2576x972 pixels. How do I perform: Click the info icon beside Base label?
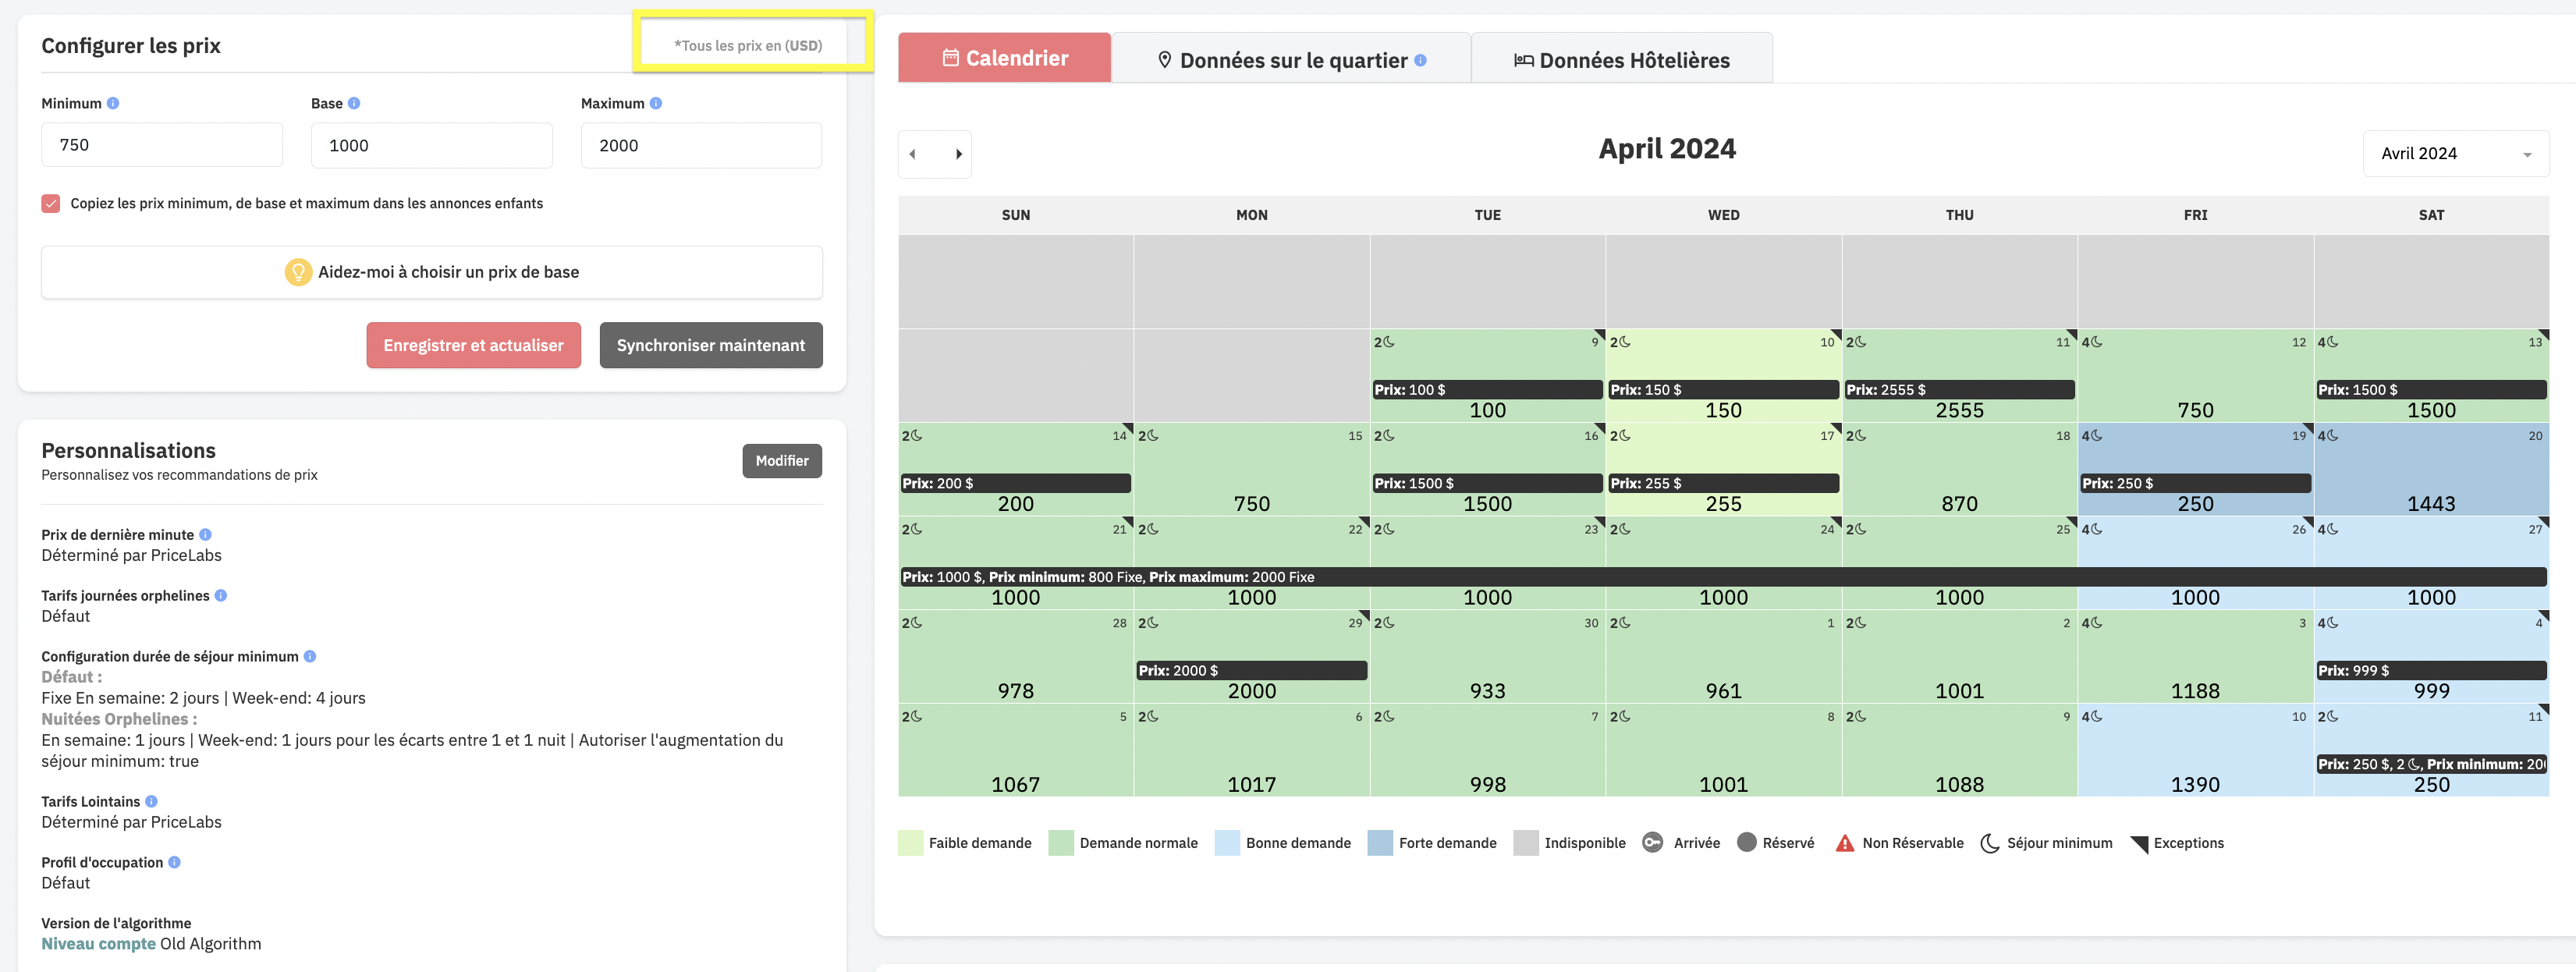(354, 103)
